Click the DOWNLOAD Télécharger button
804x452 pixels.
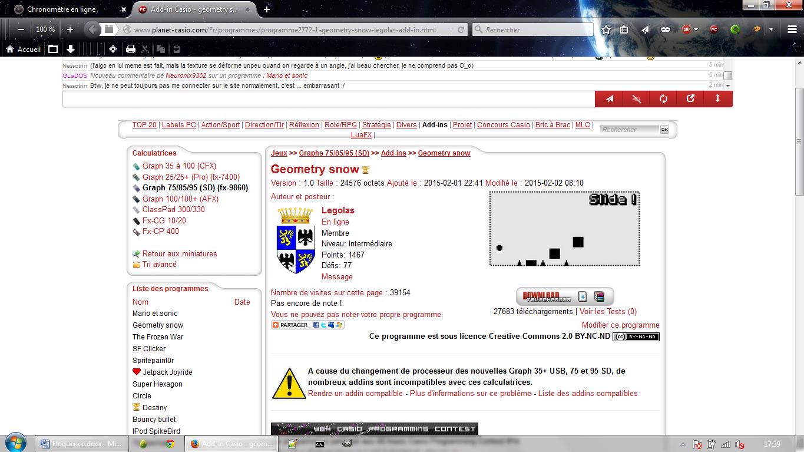[x=546, y=296]
